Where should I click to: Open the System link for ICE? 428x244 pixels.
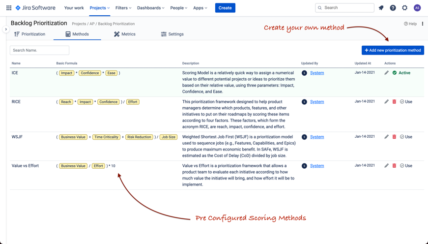pos(317,73)
